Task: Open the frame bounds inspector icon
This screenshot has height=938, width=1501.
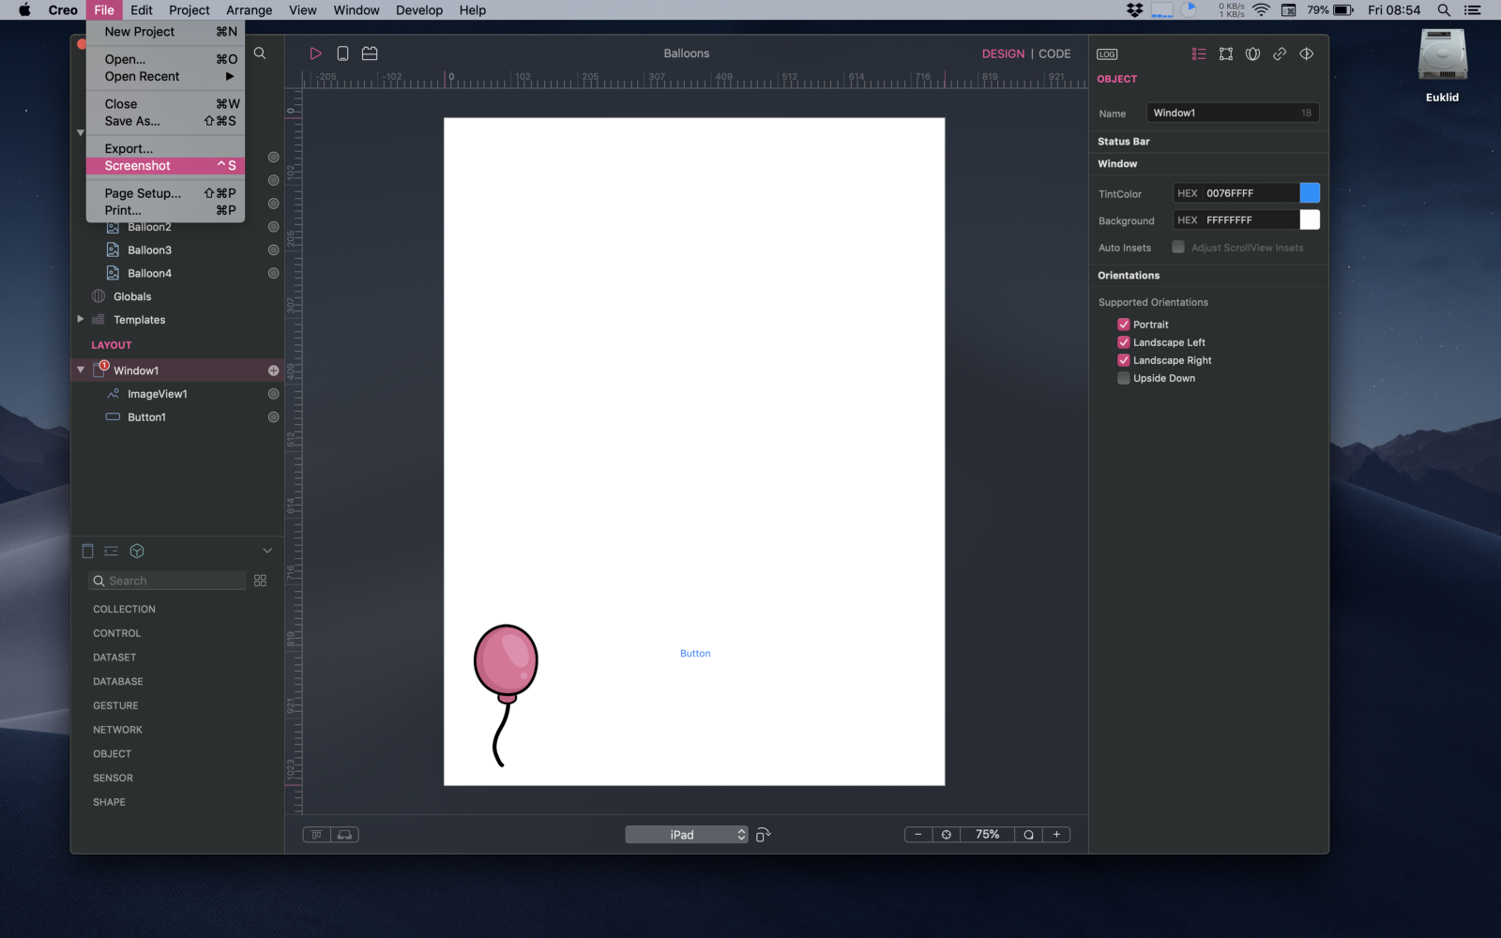Action: click(x=1225, y=53)
